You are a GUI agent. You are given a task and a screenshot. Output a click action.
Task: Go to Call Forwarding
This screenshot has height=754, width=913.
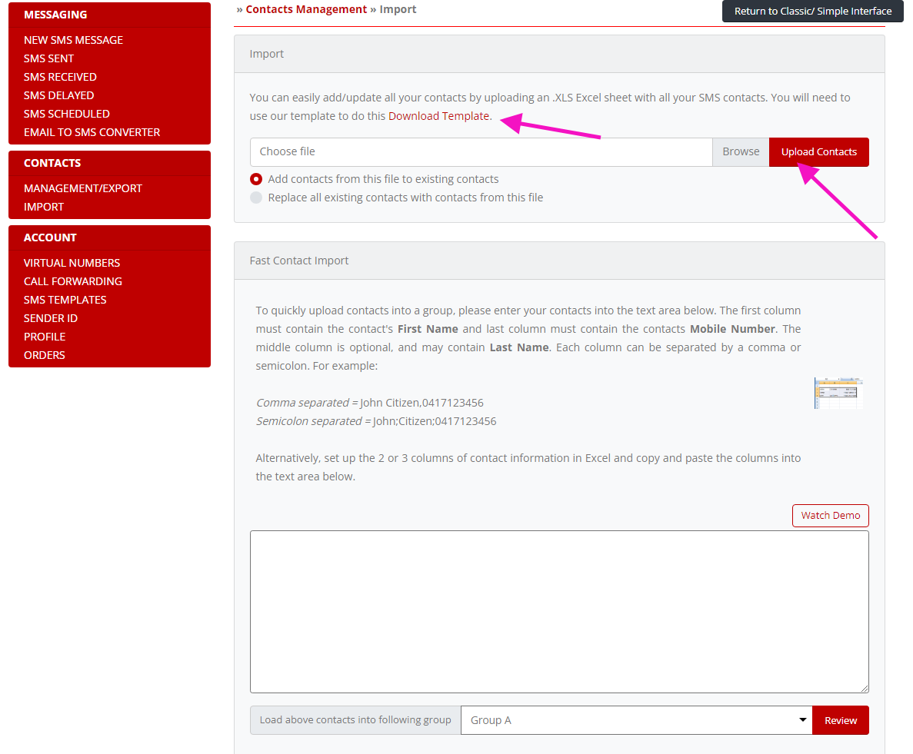73,281
